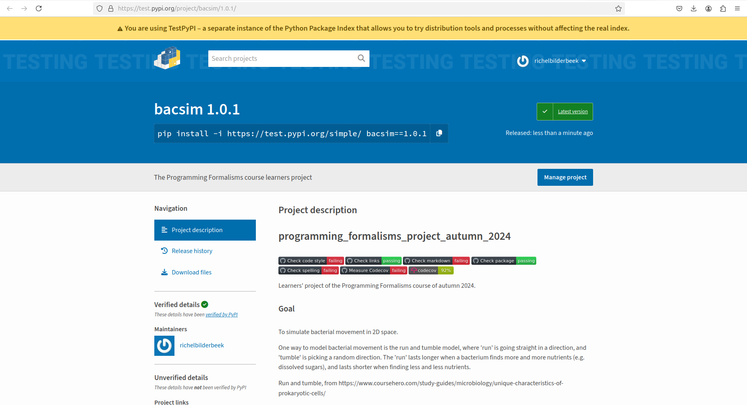Click the extensions puzzle-piece icon

click(723, 8)
